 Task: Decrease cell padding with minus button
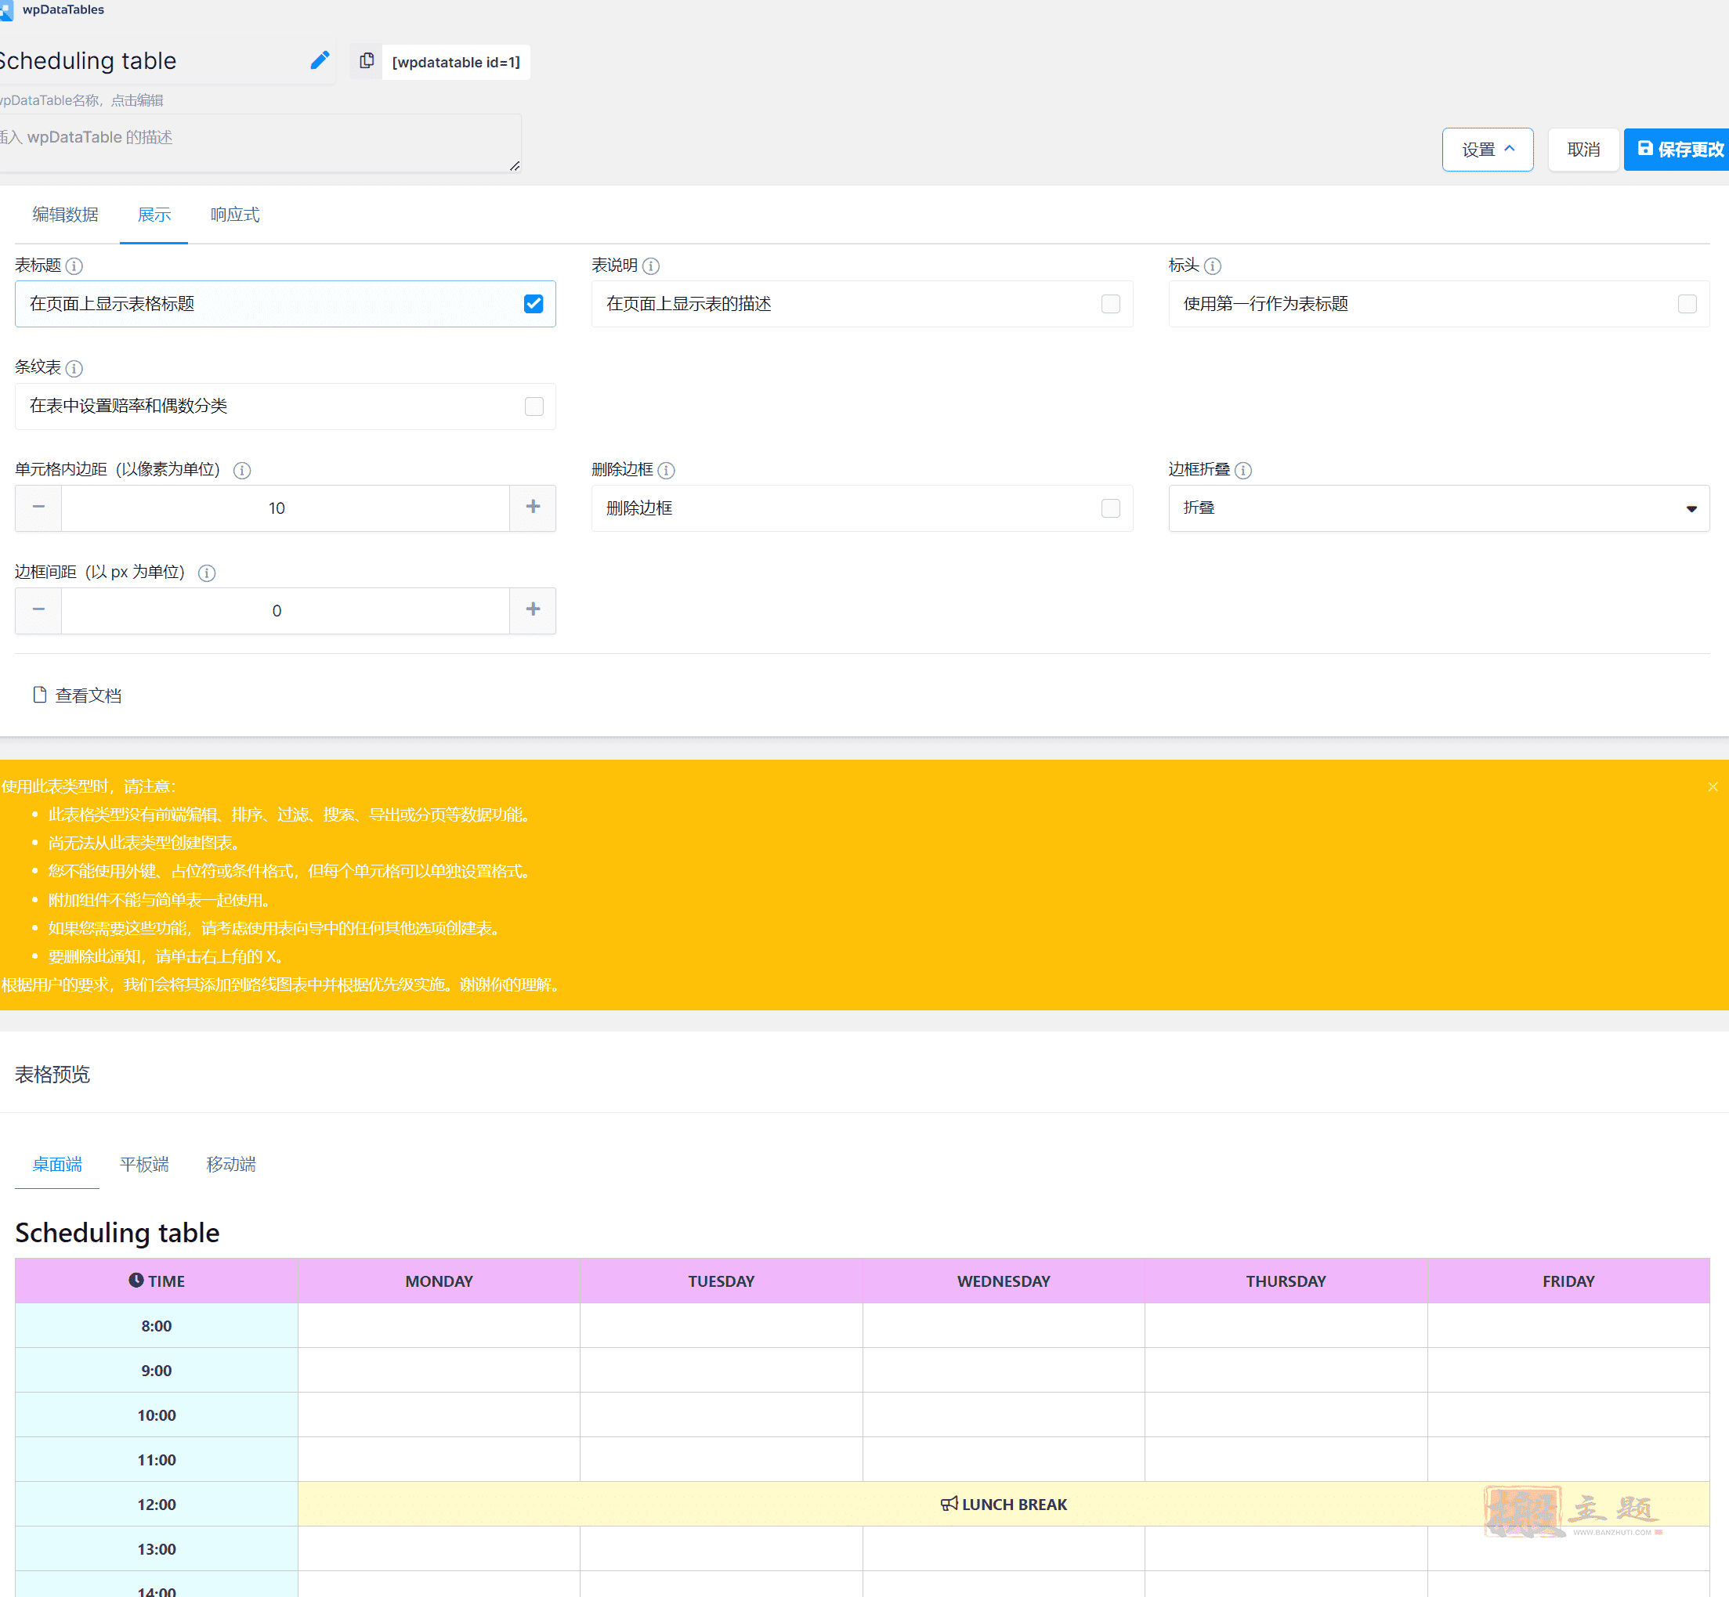click(x=38, y=508)
